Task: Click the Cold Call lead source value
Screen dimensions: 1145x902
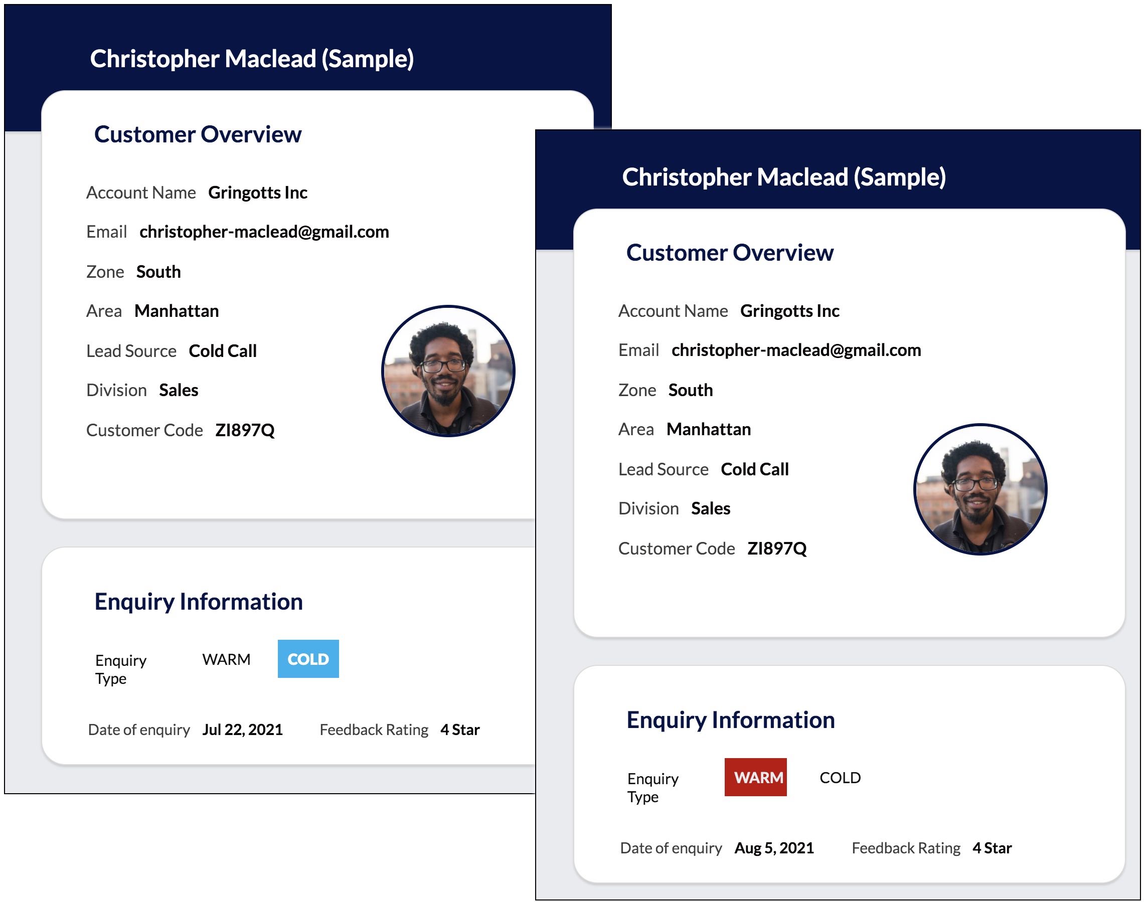Action: pyautogui.click(x=222, y=350)
